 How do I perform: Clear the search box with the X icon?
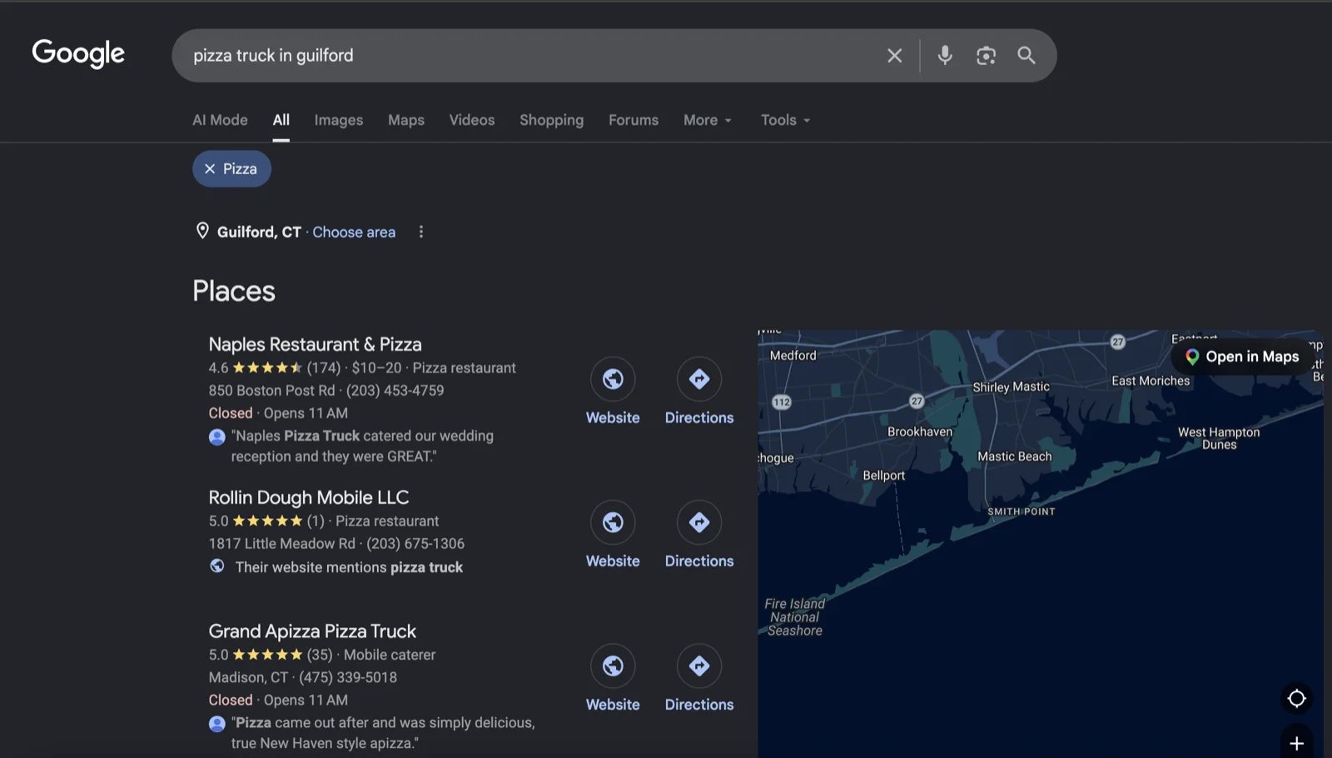(894, 56)
